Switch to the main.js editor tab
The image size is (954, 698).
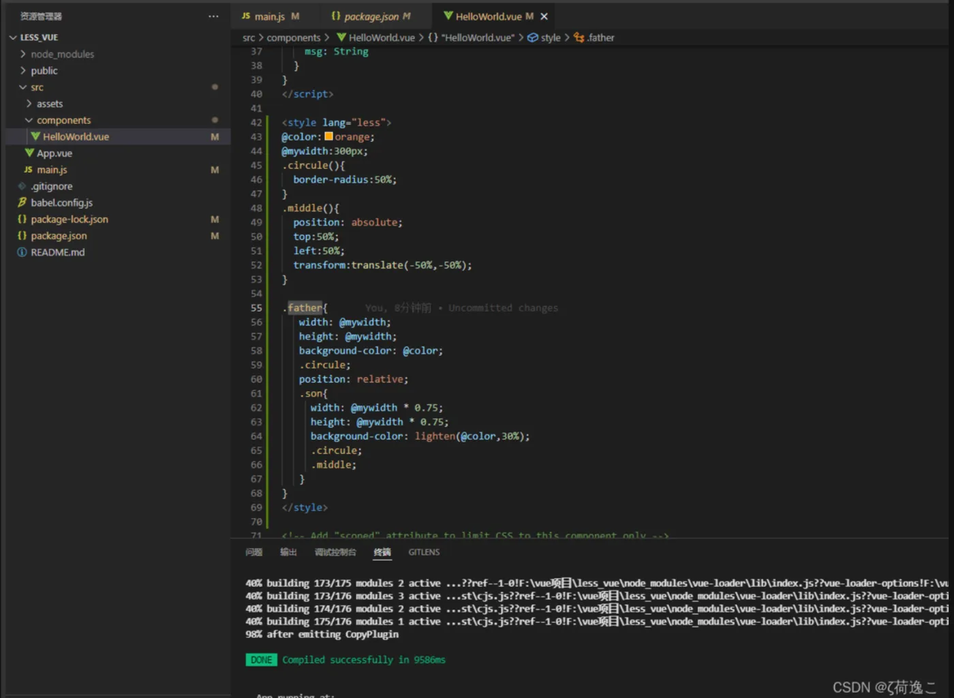[x=270, y=16]
